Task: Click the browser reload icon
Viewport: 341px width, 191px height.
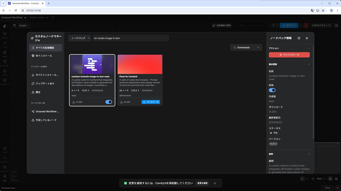Action: point(16,11)
